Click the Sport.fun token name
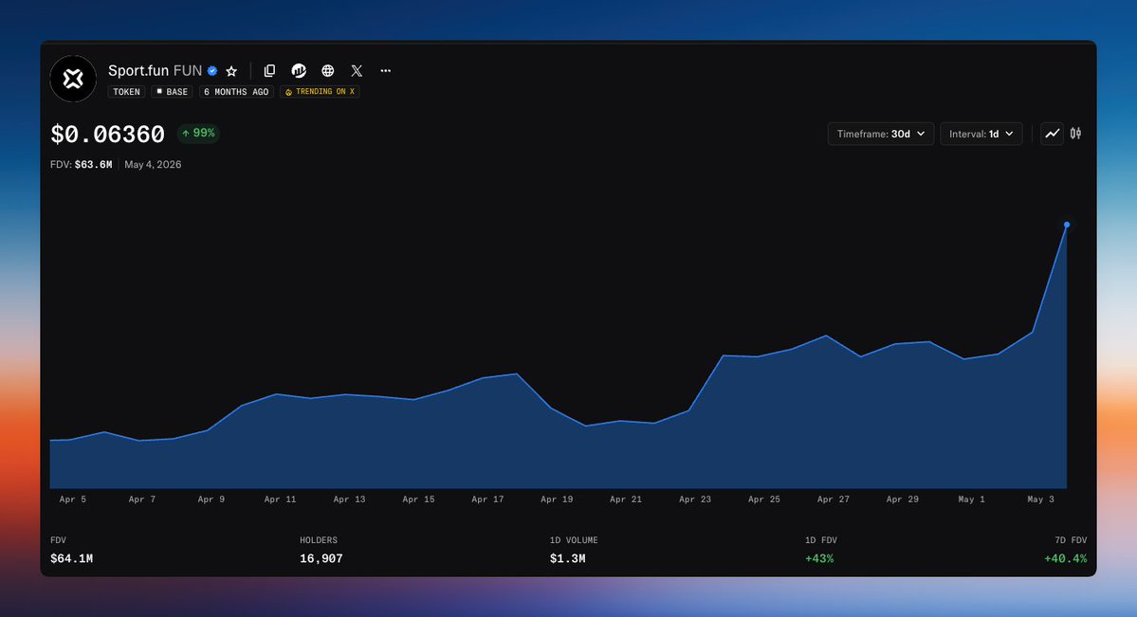The height and width of the screenshot is (617, 1137). [138, 70]
